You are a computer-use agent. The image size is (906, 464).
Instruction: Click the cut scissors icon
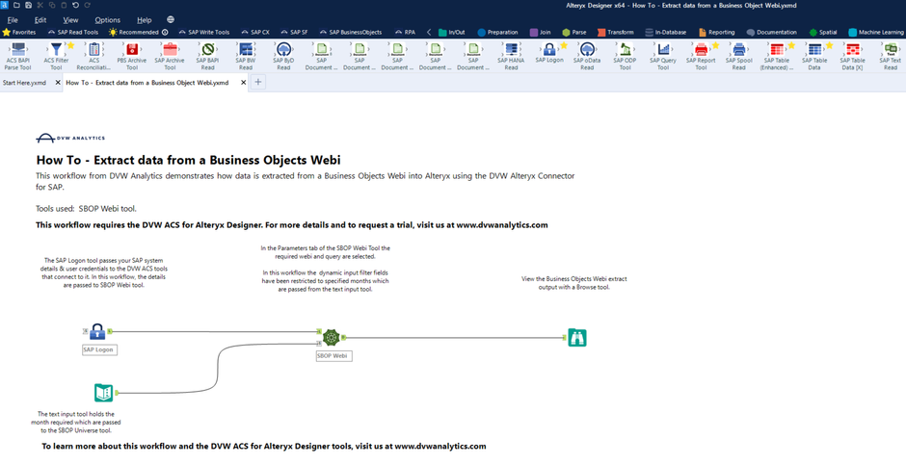(x=40, y=5)
